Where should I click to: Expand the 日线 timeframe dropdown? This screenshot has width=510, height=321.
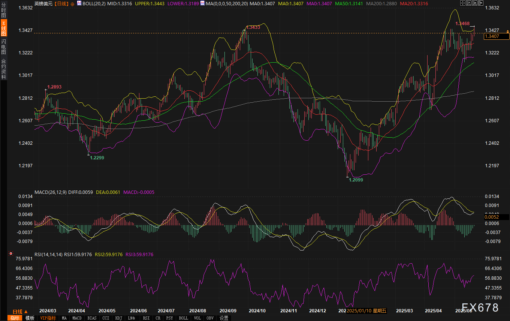pos(20,312)
